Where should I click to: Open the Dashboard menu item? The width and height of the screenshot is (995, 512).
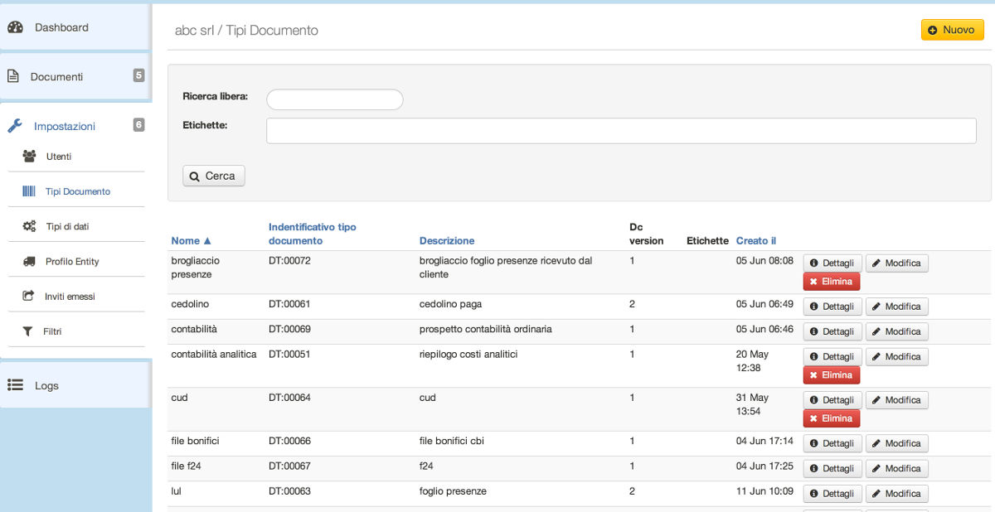(75, 27)
